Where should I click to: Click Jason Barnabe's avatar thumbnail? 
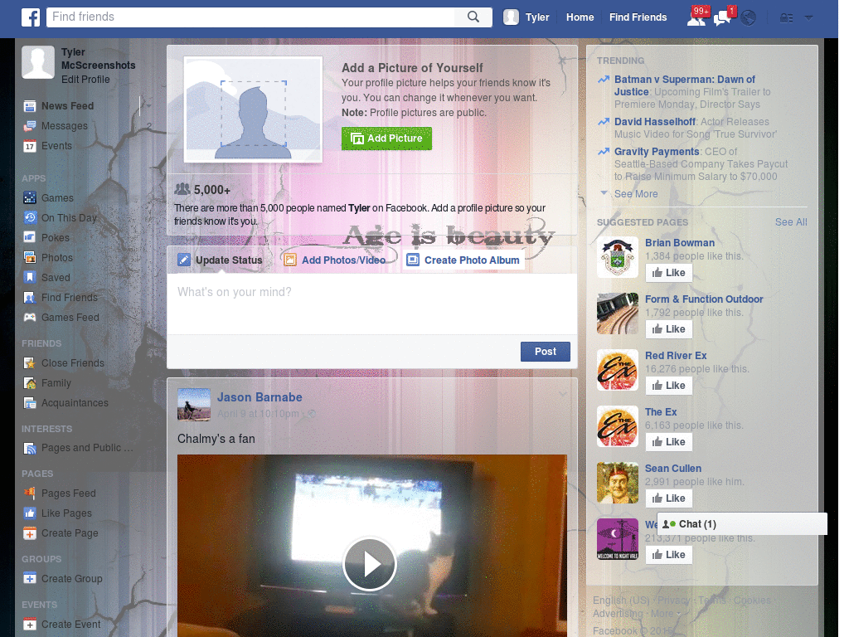(194, 405)
